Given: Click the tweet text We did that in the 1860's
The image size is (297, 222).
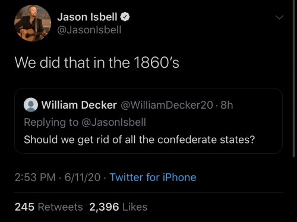Looking at the screenshot, I should tap(97, 62).
